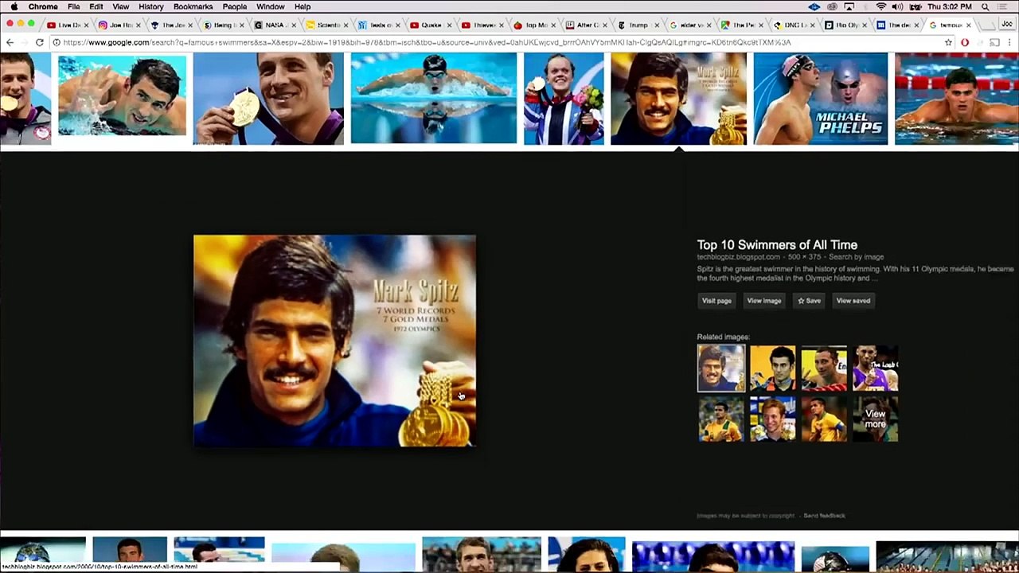1019x573 pixels.
Task: Click the 'View more' related images tile
Action: click(x=875, y=419)
